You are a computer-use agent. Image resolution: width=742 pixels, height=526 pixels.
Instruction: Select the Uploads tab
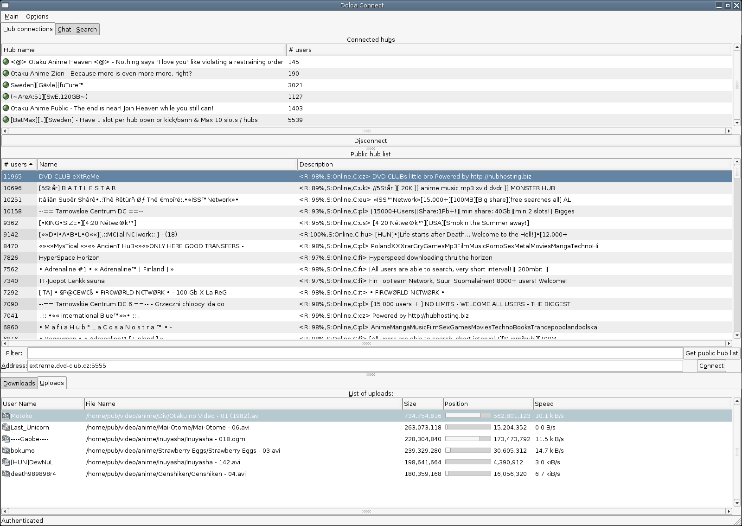coord(52,383)
